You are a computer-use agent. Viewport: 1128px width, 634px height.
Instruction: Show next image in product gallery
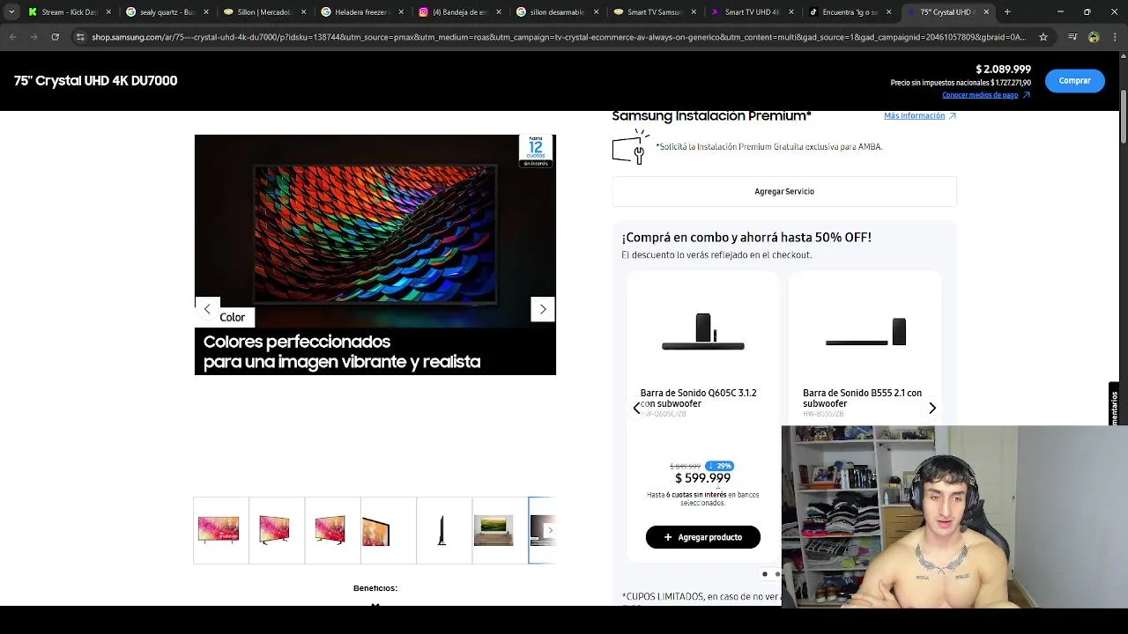[543, 309]
